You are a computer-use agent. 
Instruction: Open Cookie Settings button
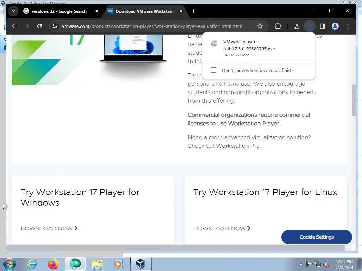316,237
